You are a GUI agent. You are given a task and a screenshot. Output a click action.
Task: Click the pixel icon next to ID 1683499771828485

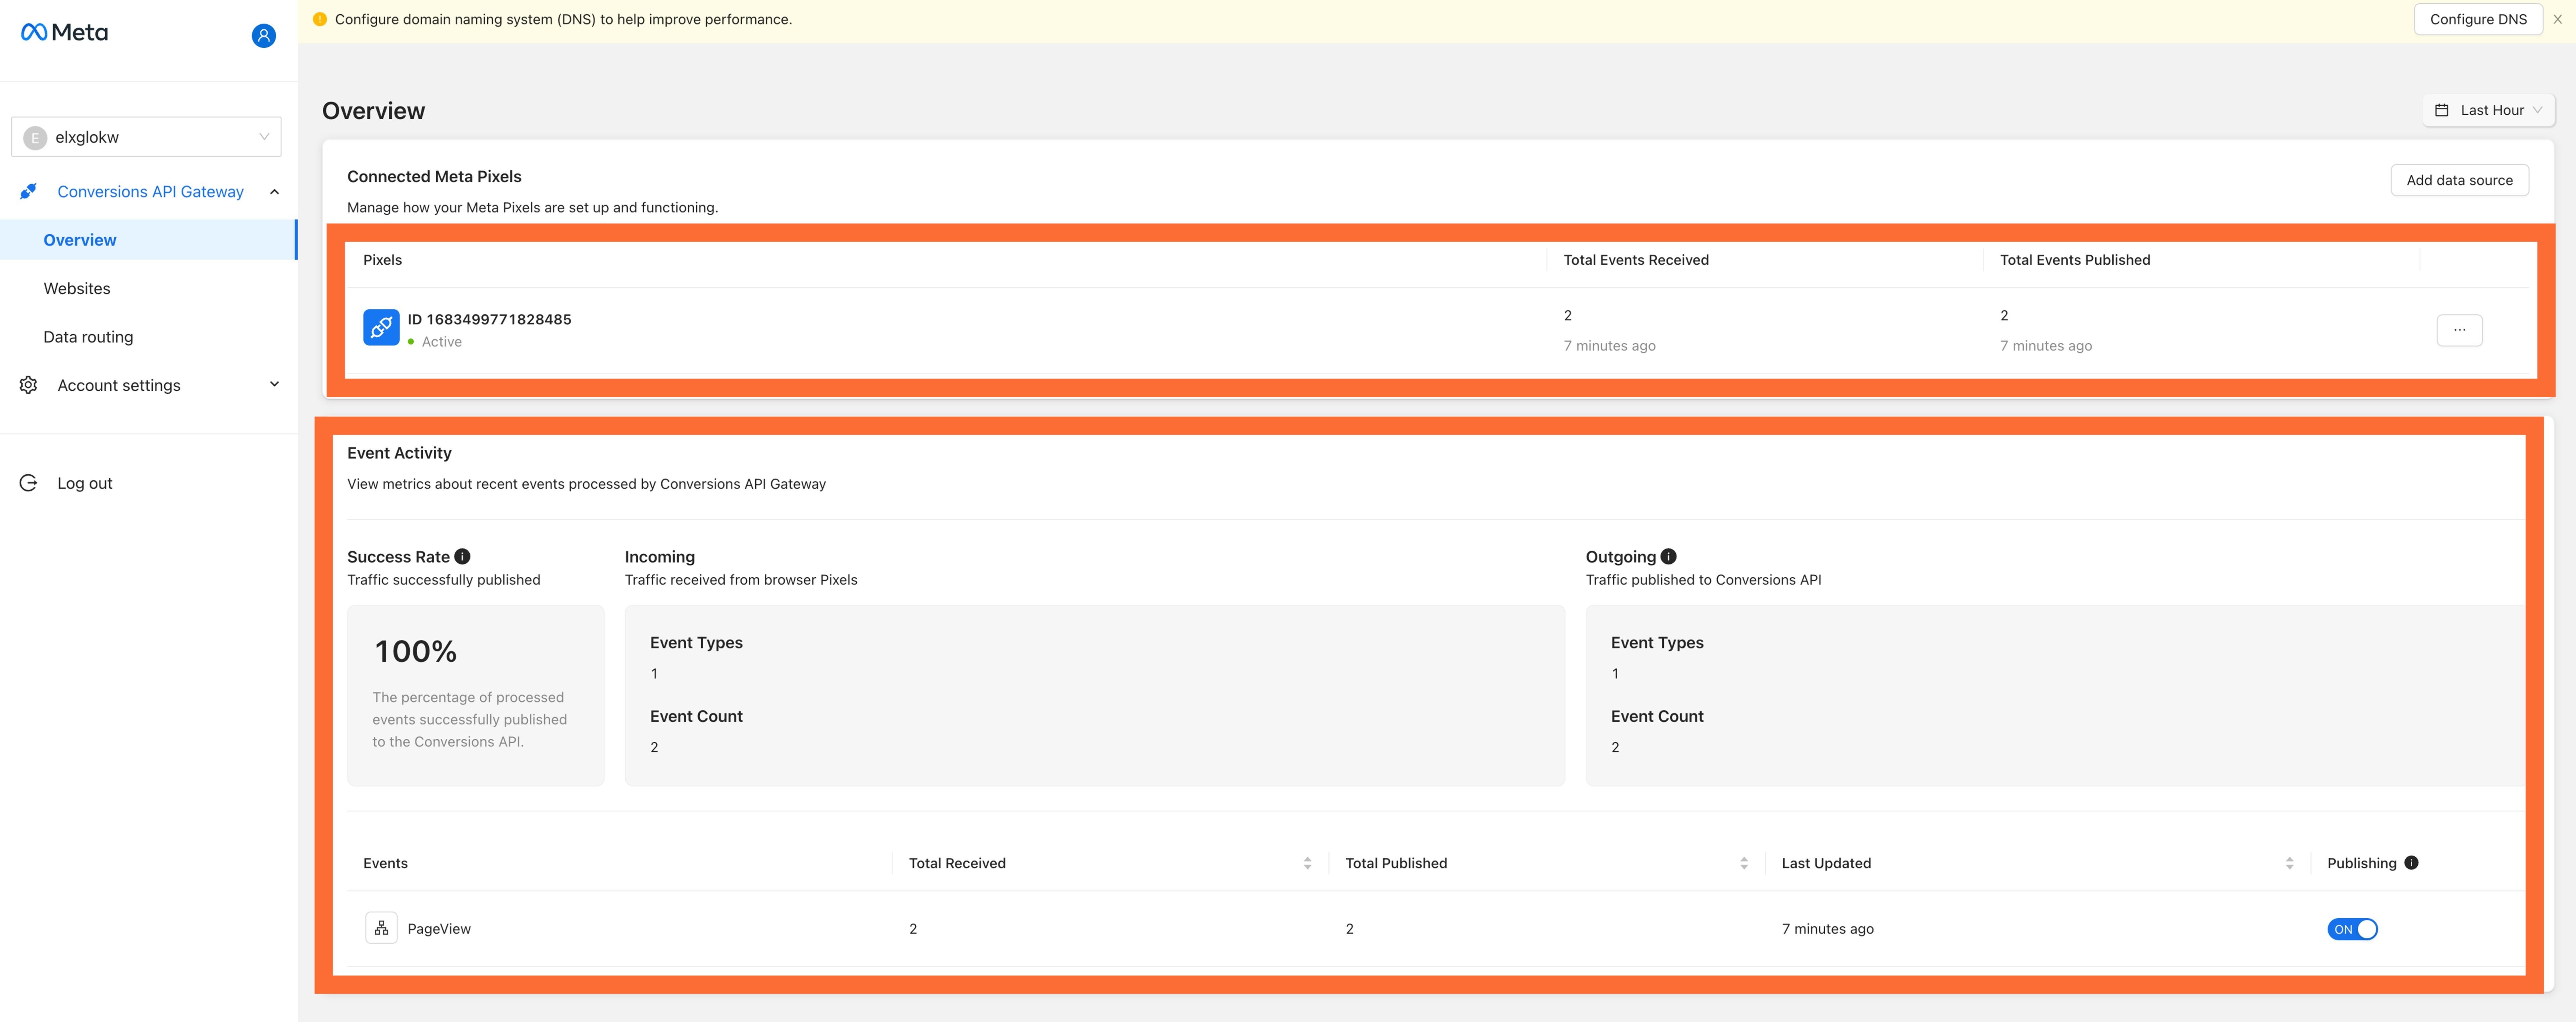[381, 327]
